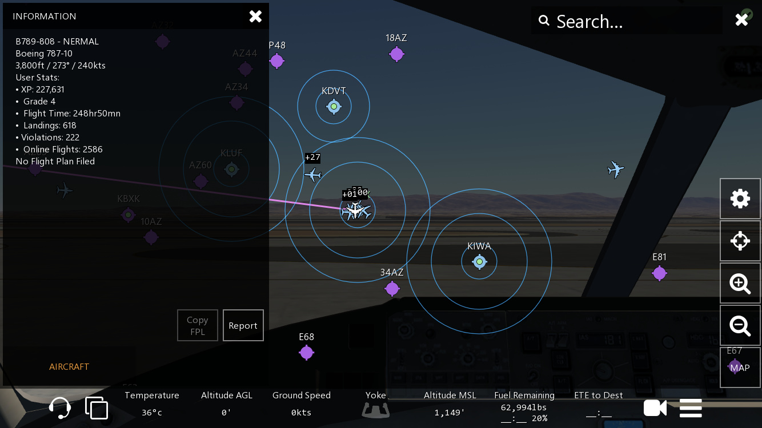Copy the pilot's flight plan

[x=198, y=325]
